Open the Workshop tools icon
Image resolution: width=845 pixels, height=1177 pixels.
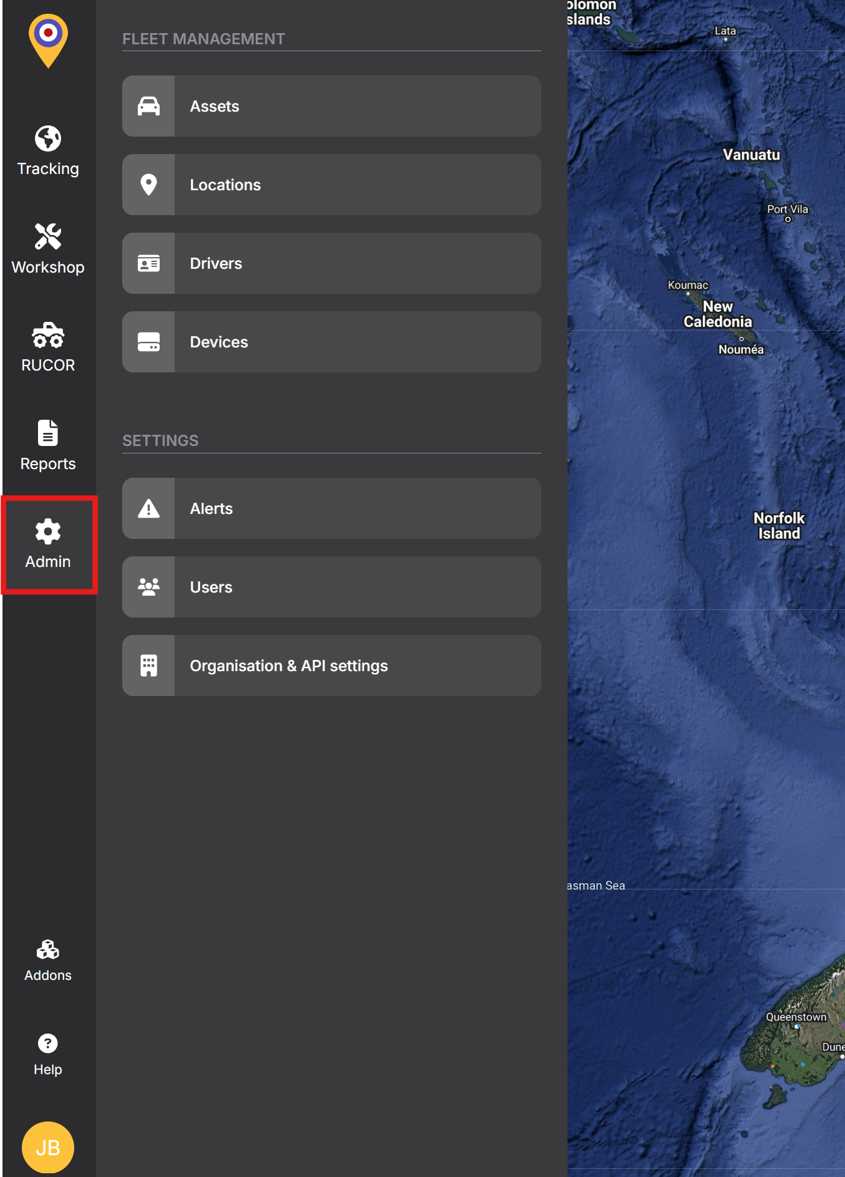point(48,236)
